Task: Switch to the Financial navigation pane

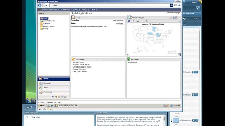Action: 53,83
